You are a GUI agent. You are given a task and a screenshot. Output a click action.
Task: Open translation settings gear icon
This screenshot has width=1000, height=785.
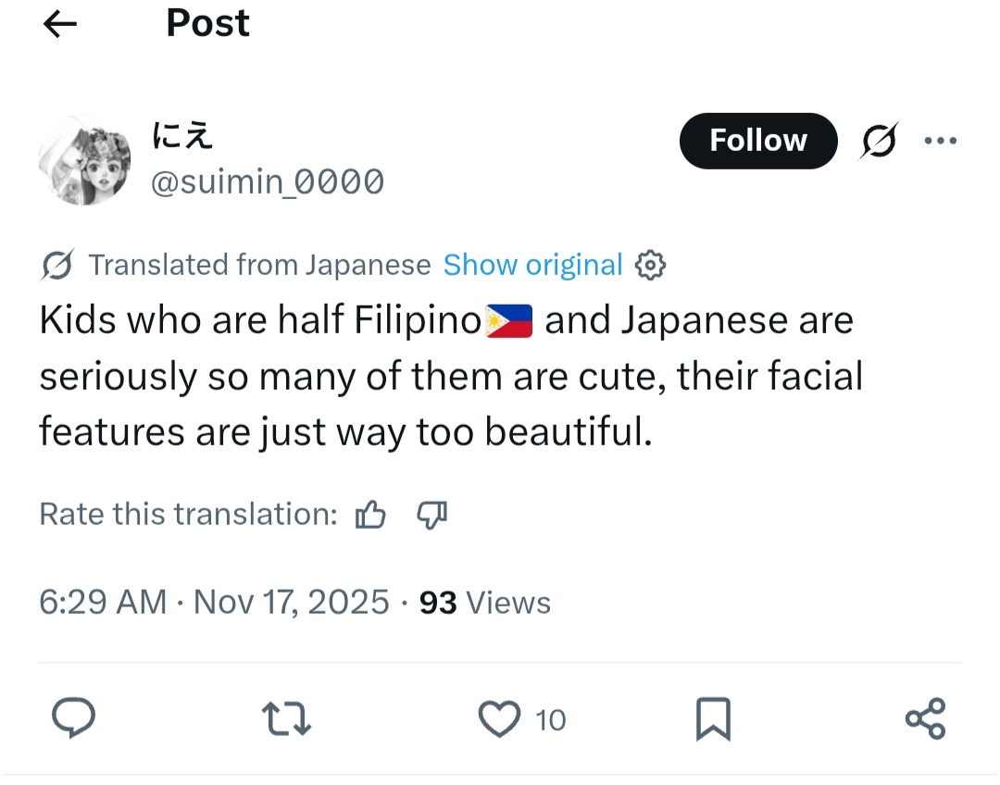[651, 266]
